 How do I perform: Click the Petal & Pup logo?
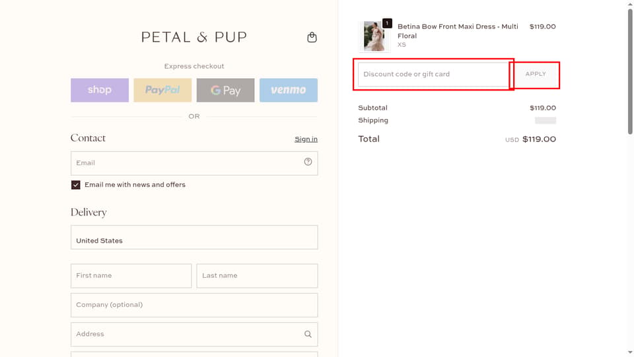(x=194, y=37)
